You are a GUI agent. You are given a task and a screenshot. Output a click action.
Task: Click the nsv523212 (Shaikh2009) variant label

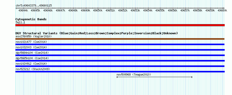[33, 69]
